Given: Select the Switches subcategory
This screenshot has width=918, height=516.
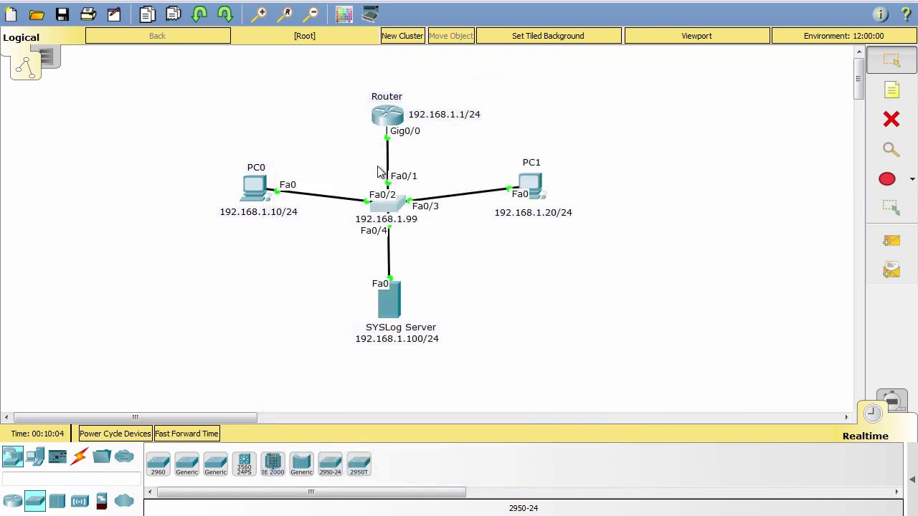Looking at the screenshot, I should pyautogui.click(x=35, y=501).
